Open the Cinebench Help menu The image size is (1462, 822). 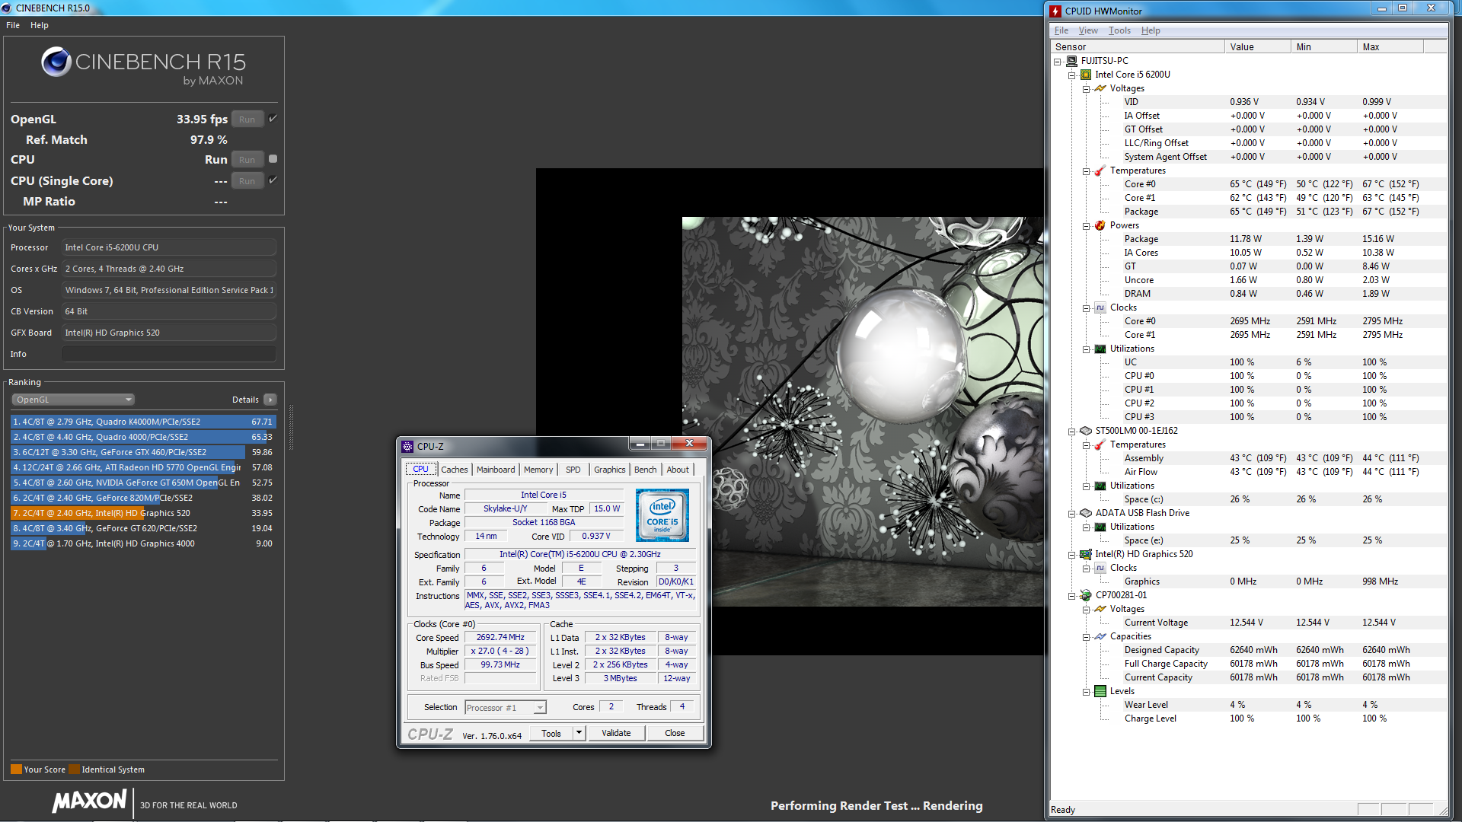pyautogui.click(x=40, y=25)
